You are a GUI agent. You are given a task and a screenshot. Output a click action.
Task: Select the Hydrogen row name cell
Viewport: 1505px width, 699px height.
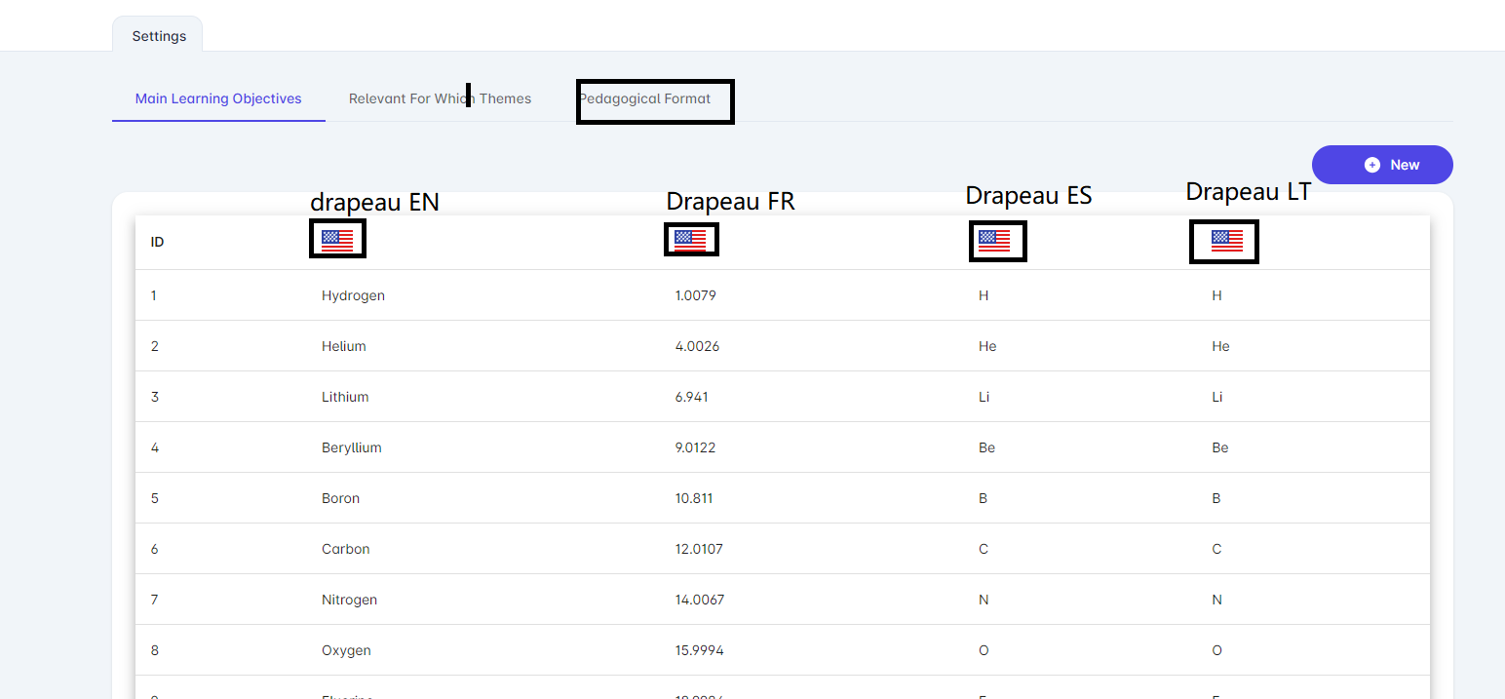(x=353, y=295)
